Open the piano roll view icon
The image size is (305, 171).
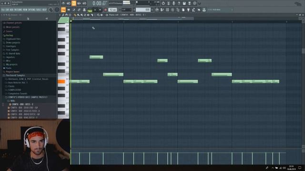pos(162,9)
